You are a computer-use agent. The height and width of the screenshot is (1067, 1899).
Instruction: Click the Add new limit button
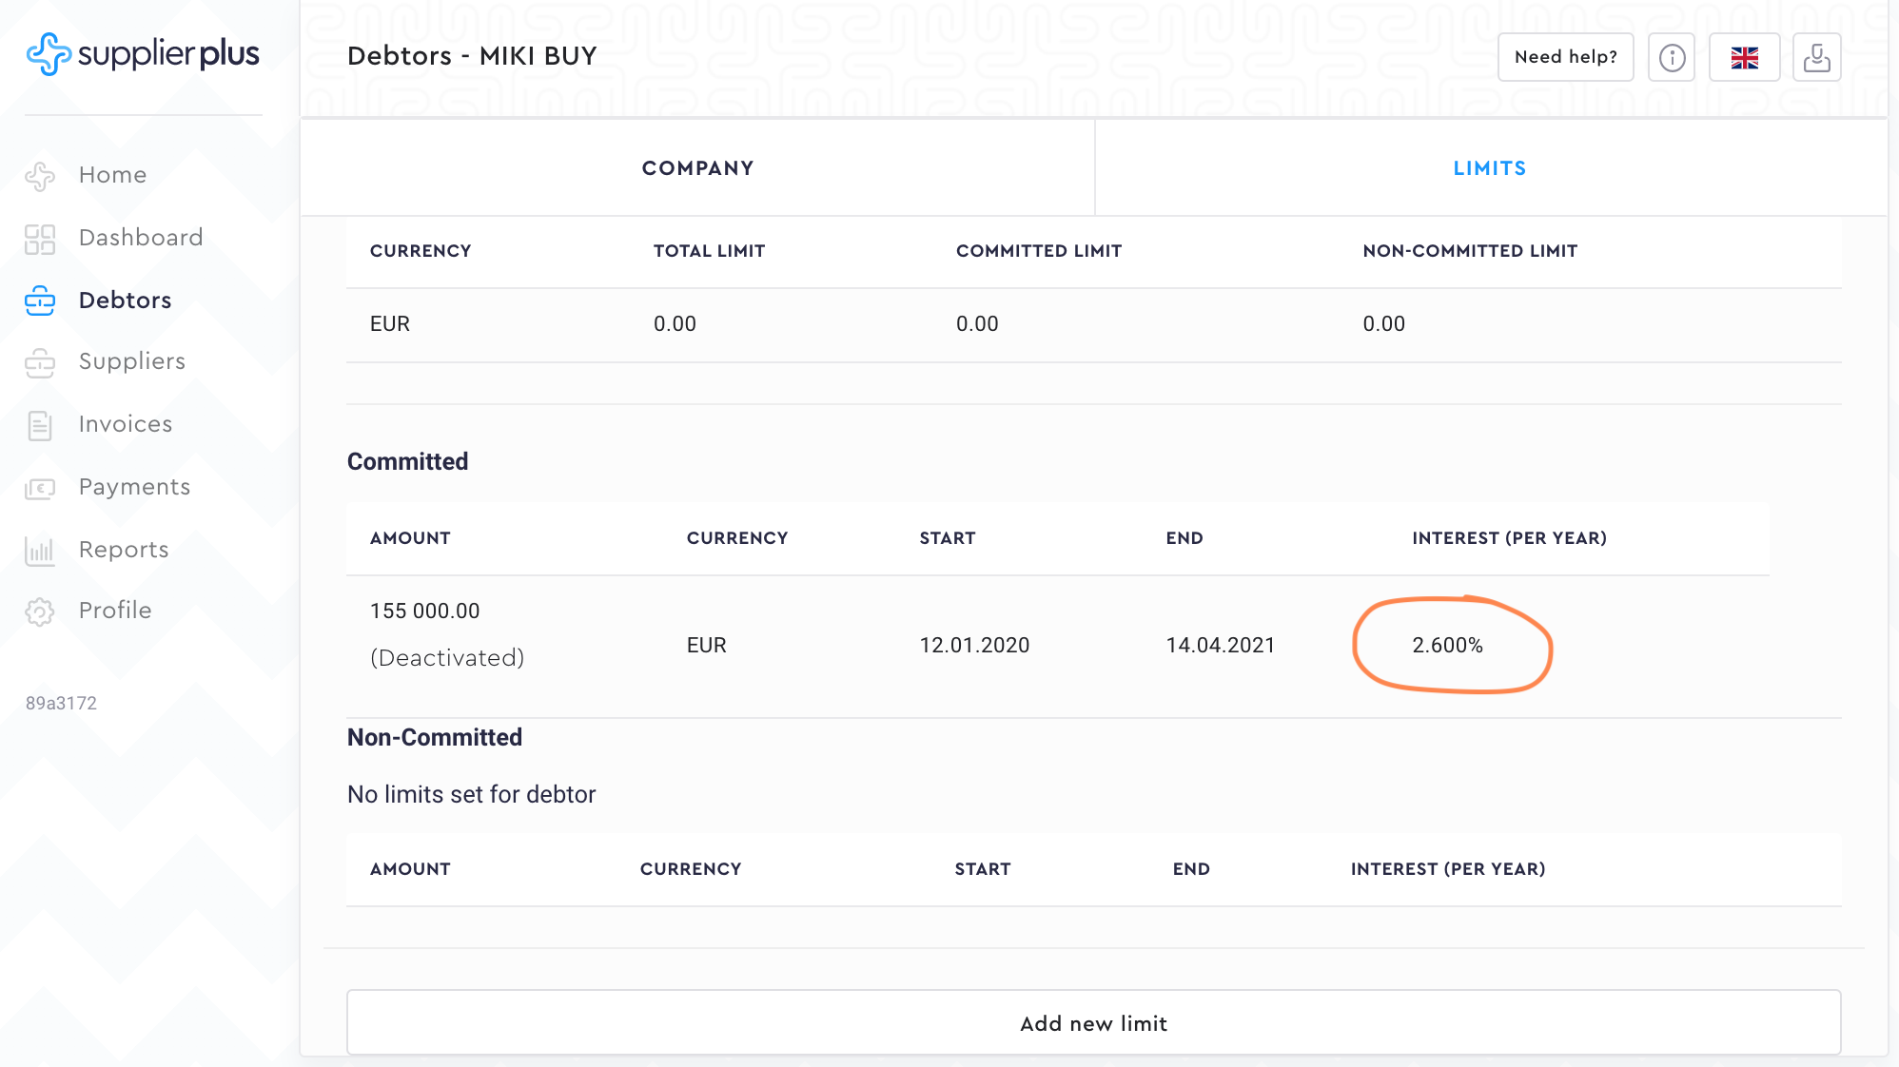[1093, 1023]
